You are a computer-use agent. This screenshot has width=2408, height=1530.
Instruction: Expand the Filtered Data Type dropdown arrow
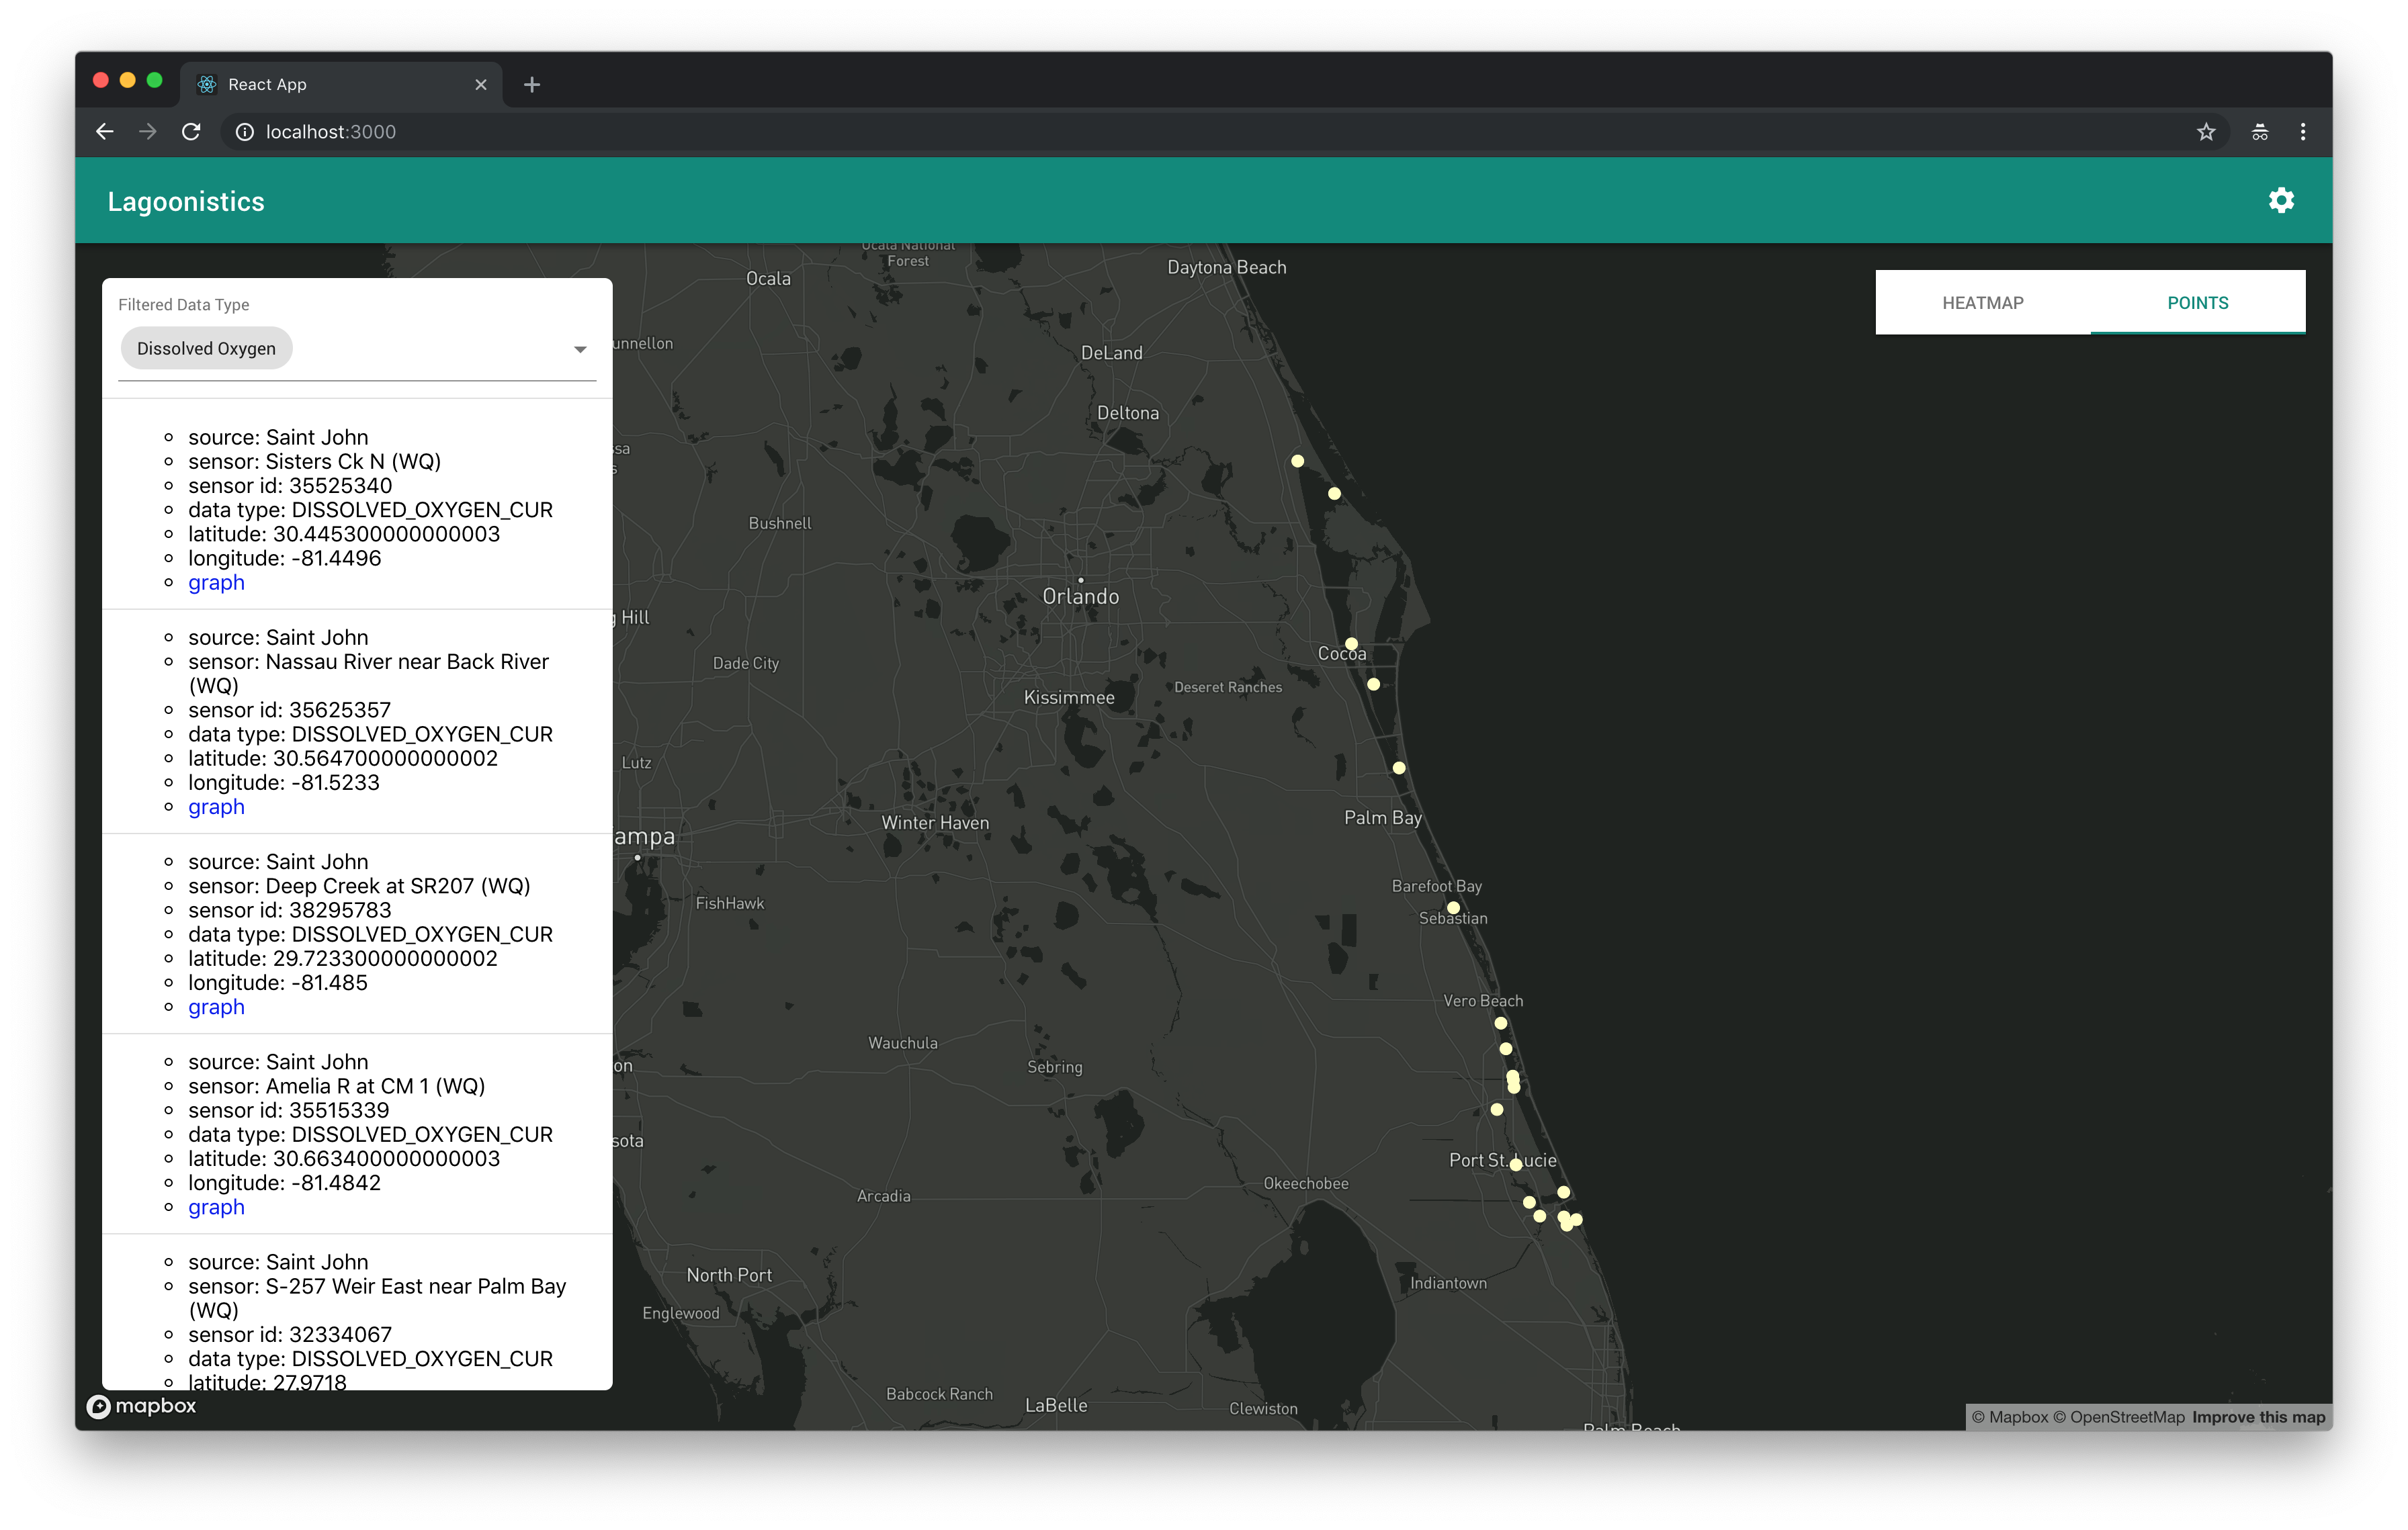tap(580, 350)
